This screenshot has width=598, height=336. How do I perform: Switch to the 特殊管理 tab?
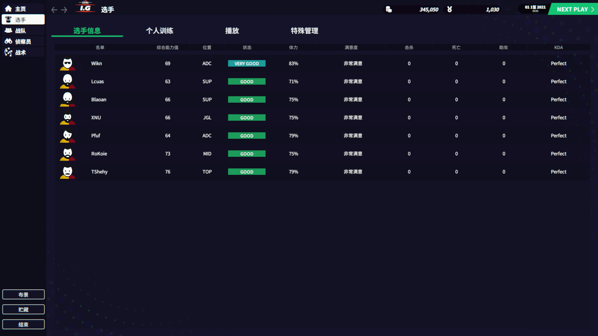click(x=304, y=31)
